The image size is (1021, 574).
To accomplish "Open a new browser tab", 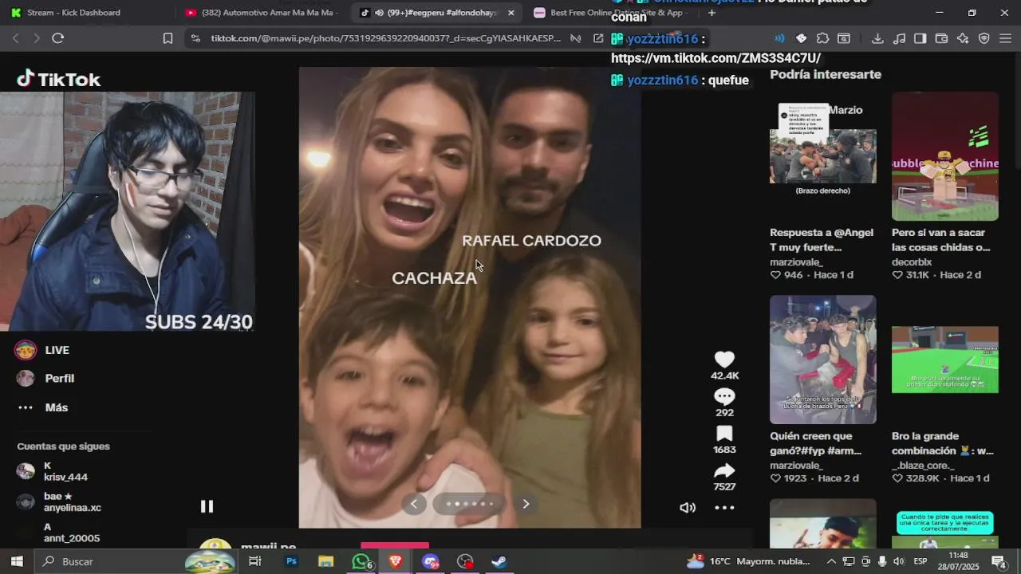I will pos(712,13).
